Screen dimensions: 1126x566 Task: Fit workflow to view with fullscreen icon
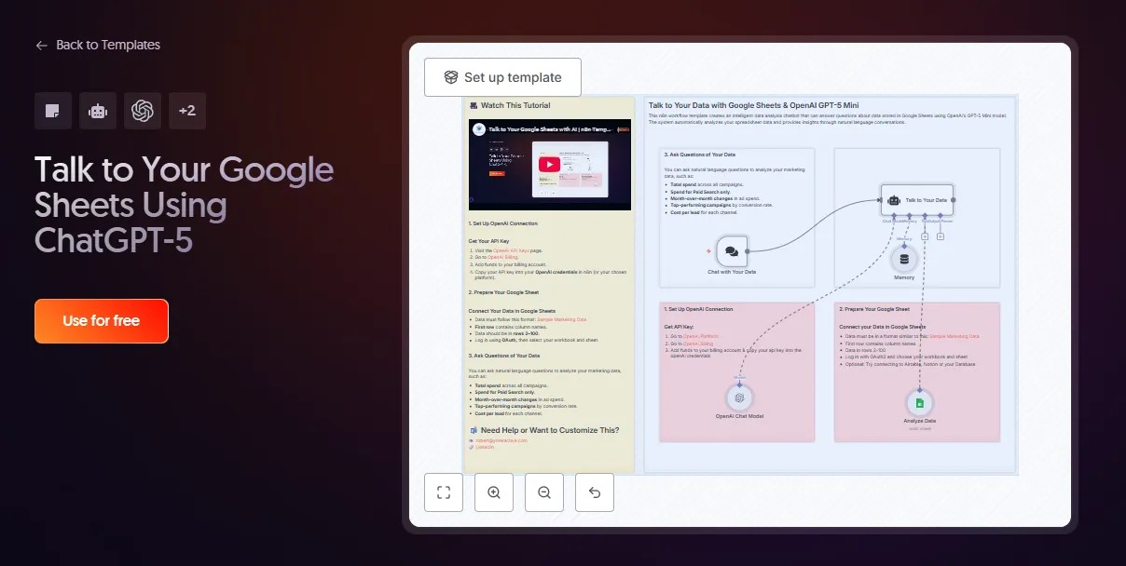(x=444, y=492)
